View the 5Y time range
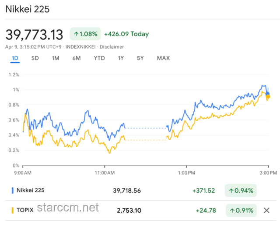Viewport: 280px width, 225px height. pos(140,58)
